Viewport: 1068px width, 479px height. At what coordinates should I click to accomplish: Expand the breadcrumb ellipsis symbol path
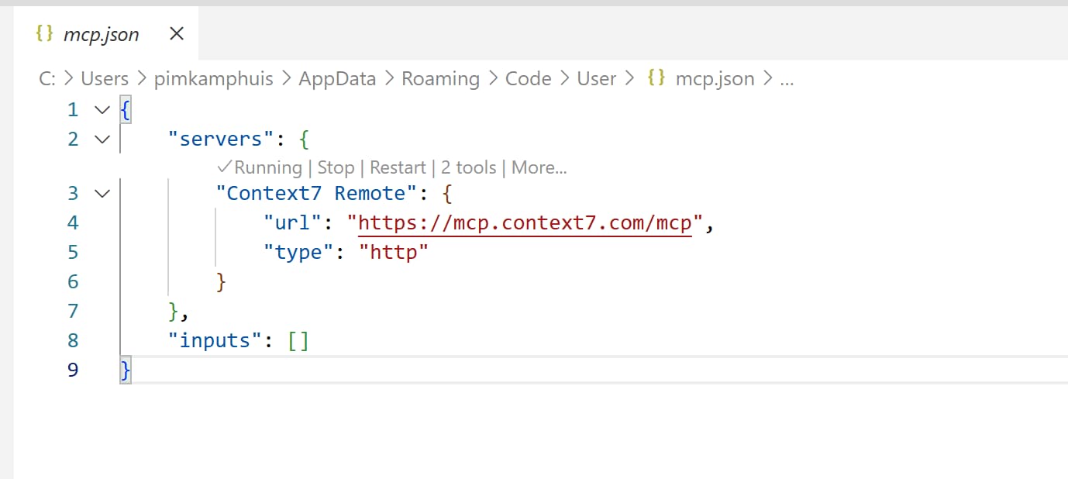tap(787, 78)
